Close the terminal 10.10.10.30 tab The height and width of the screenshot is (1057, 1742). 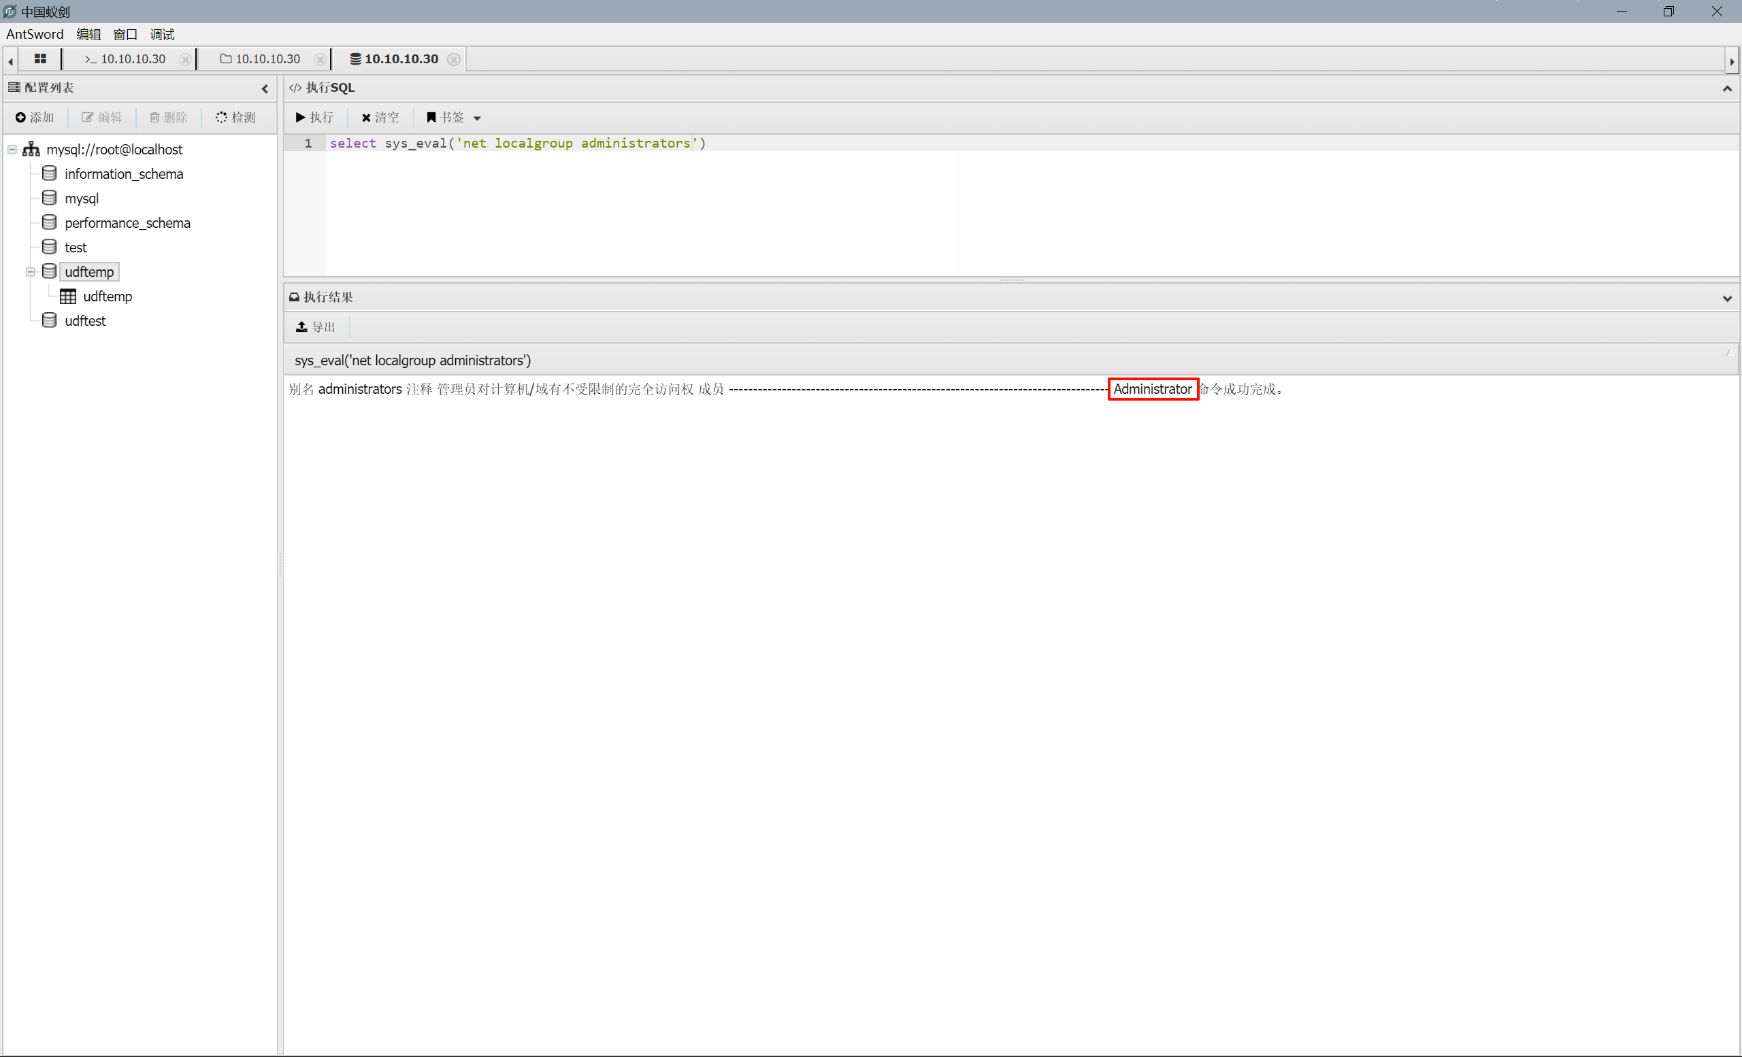tap(184, 59)
